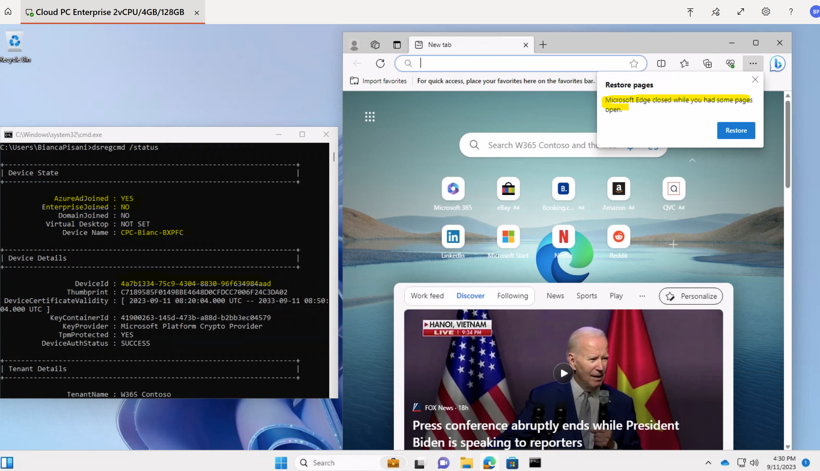820x471 pixels.
Task: Close the New tab in Edge
Action: [x=526, y=45]
